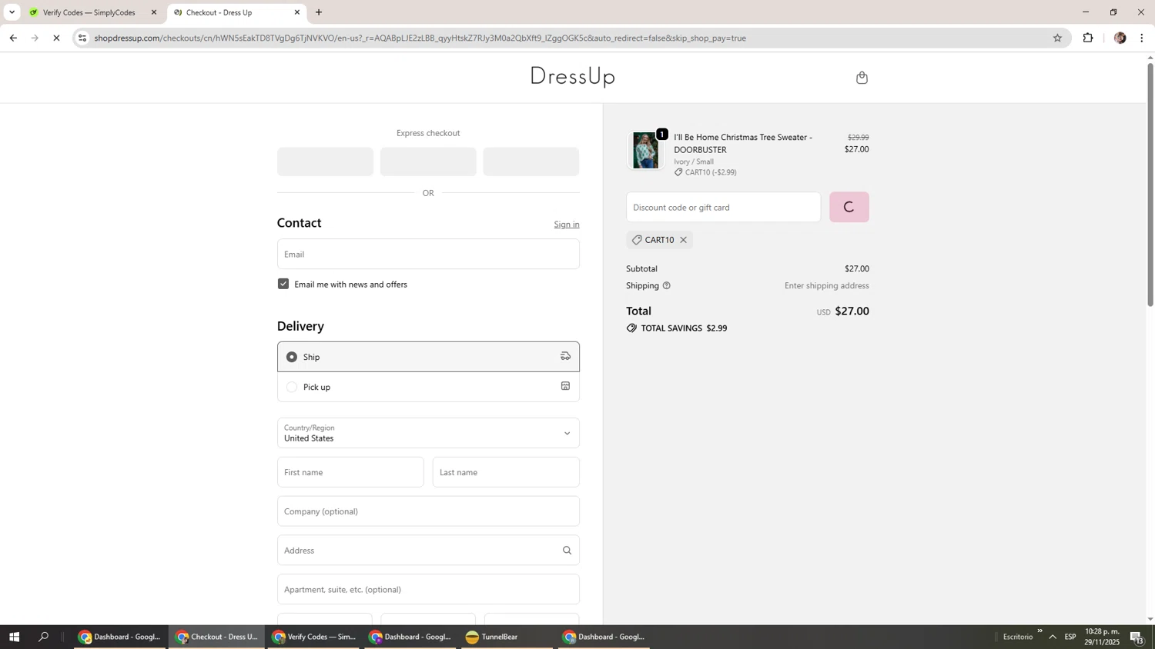Click the Sign in link

pos(567,225)
